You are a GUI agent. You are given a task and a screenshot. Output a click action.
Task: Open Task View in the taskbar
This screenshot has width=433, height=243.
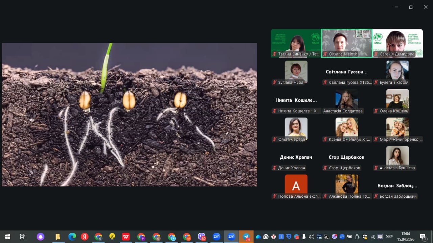click(23, 237)
